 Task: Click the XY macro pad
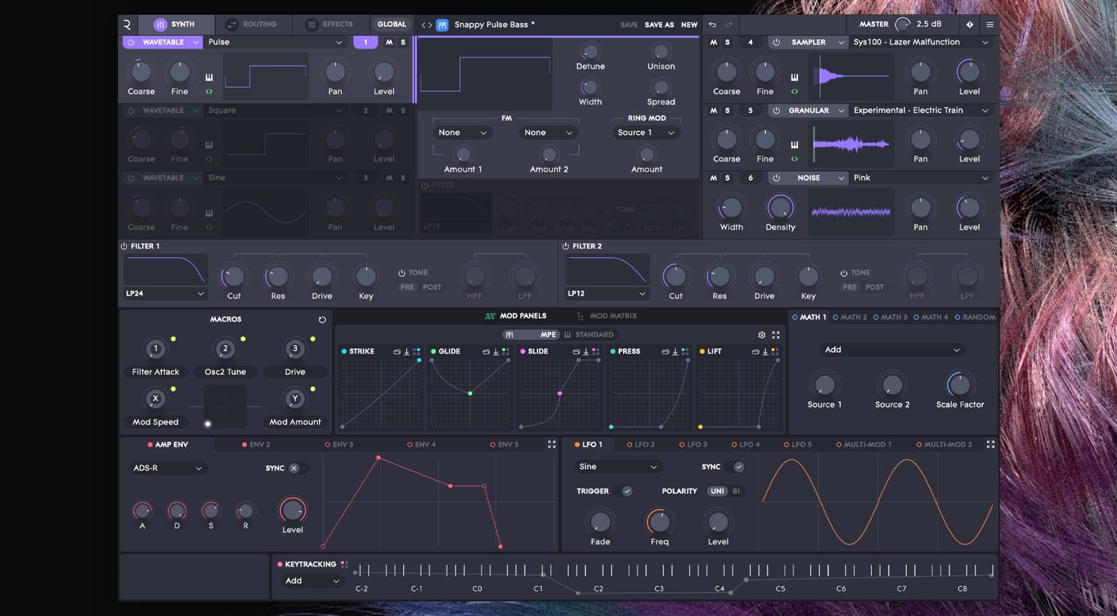(x=225, y=407)
